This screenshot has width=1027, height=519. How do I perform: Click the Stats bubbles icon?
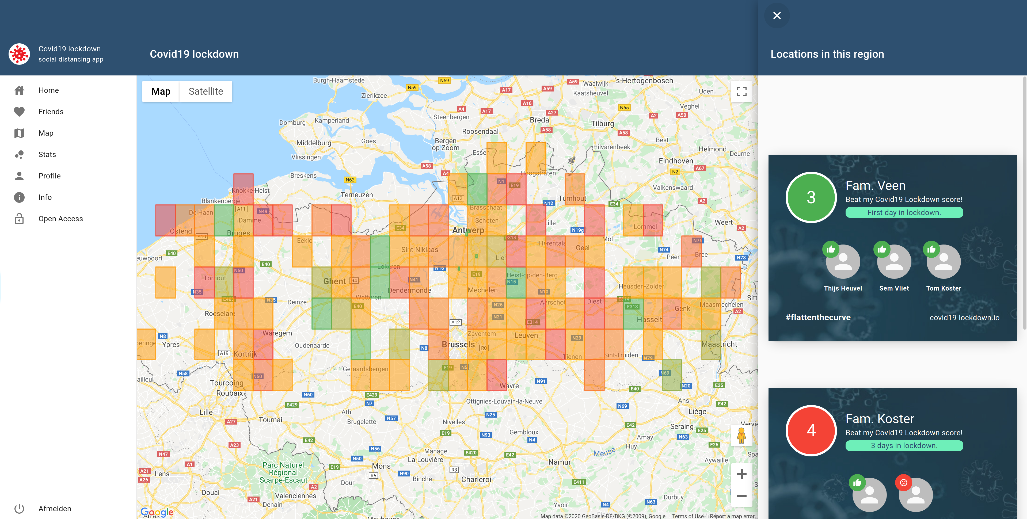pos(19,155)
